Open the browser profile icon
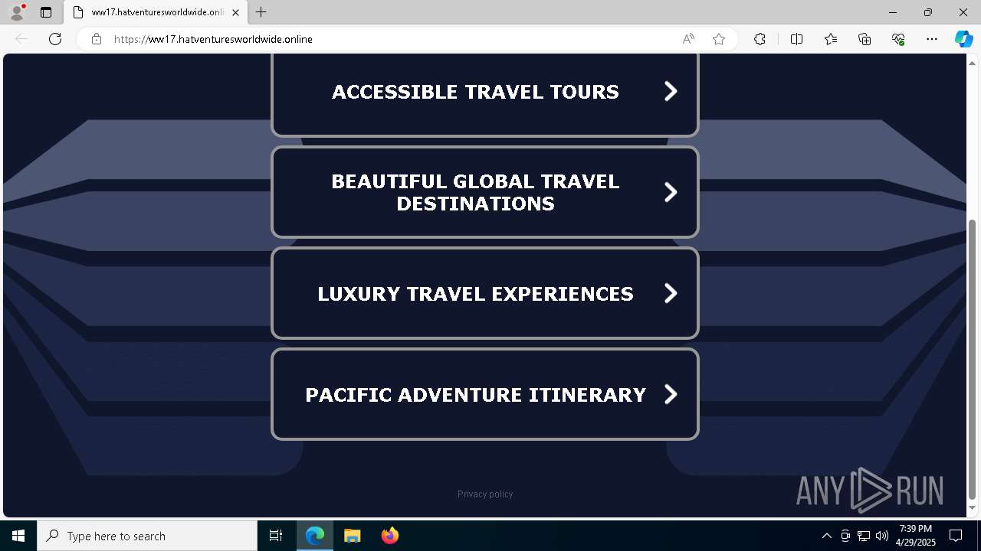Viewport: 981px width, 551px height. [x=17, y=12]
